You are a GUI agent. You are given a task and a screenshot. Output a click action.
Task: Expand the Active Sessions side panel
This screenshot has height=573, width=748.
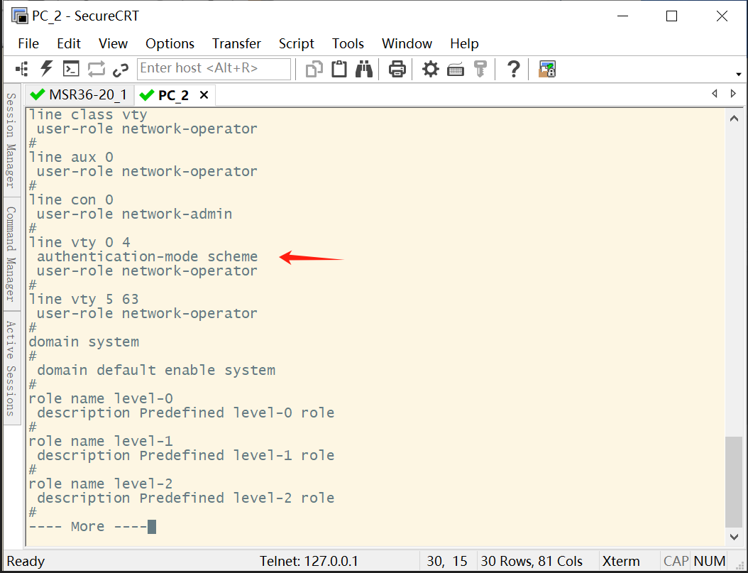[11, 367]
